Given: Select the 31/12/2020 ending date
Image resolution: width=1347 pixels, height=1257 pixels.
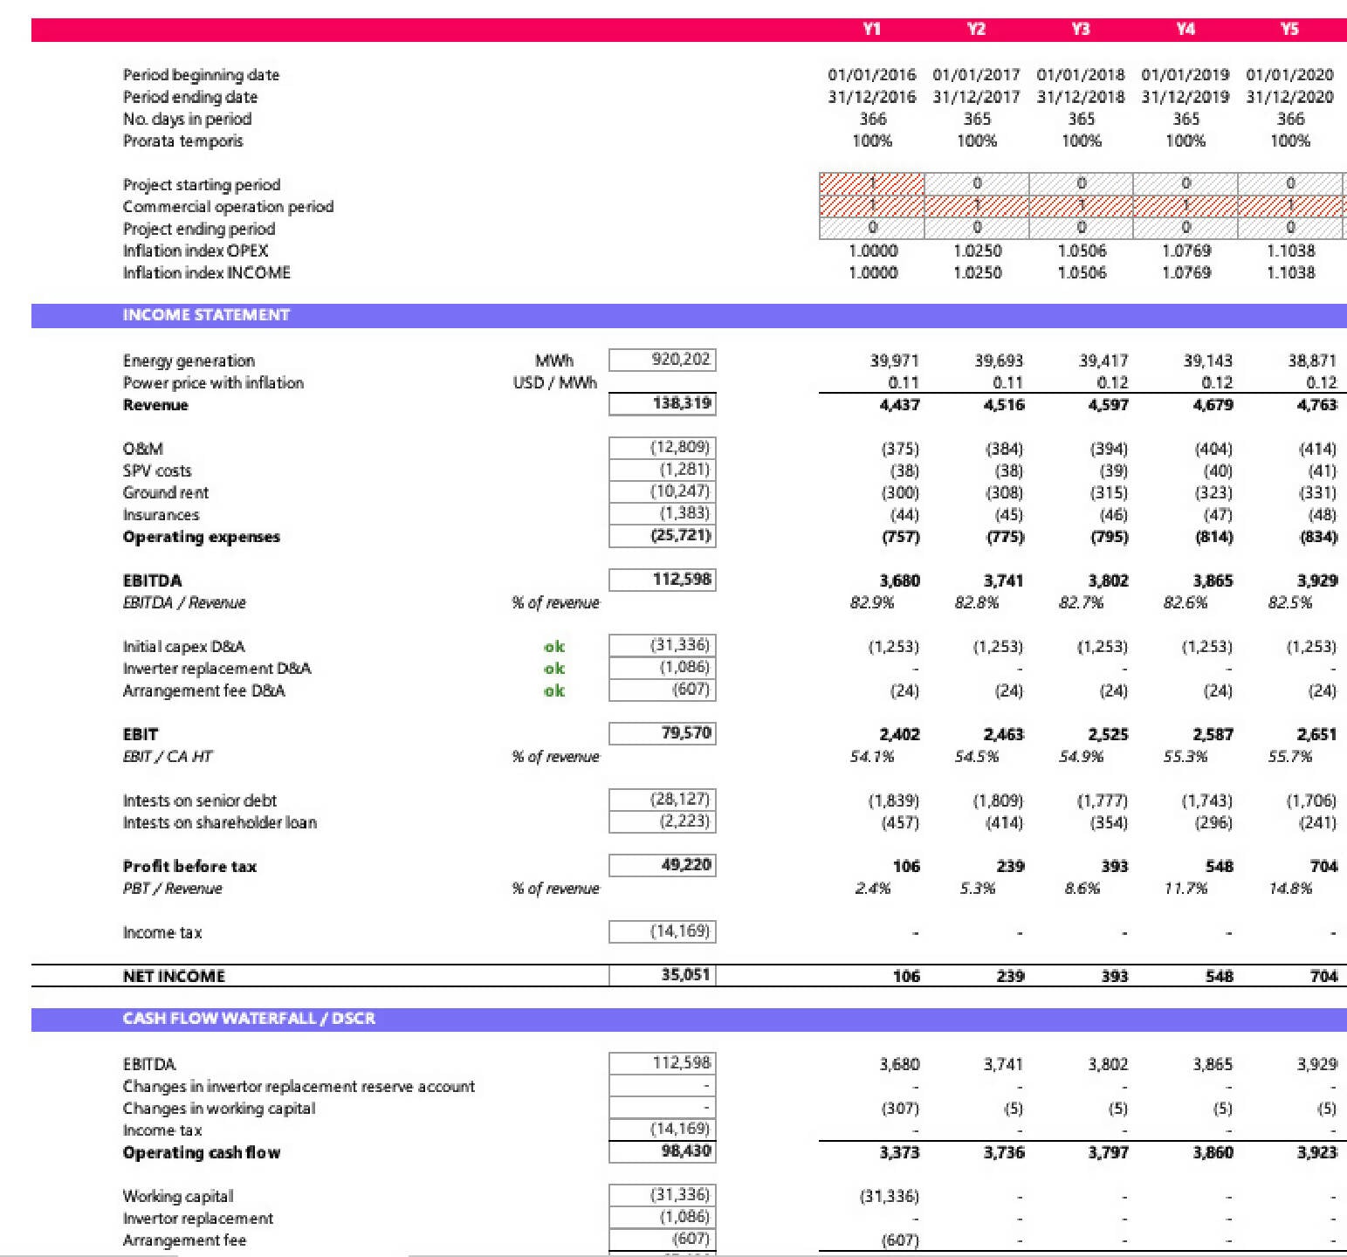Looking at the screenshot, I should pos(1289,97).
